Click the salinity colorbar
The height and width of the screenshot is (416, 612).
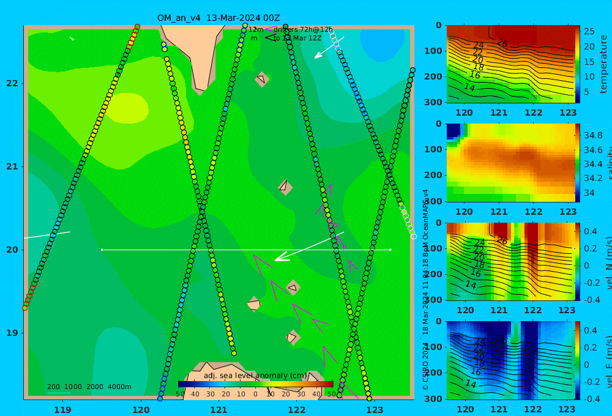click(578, 163)
